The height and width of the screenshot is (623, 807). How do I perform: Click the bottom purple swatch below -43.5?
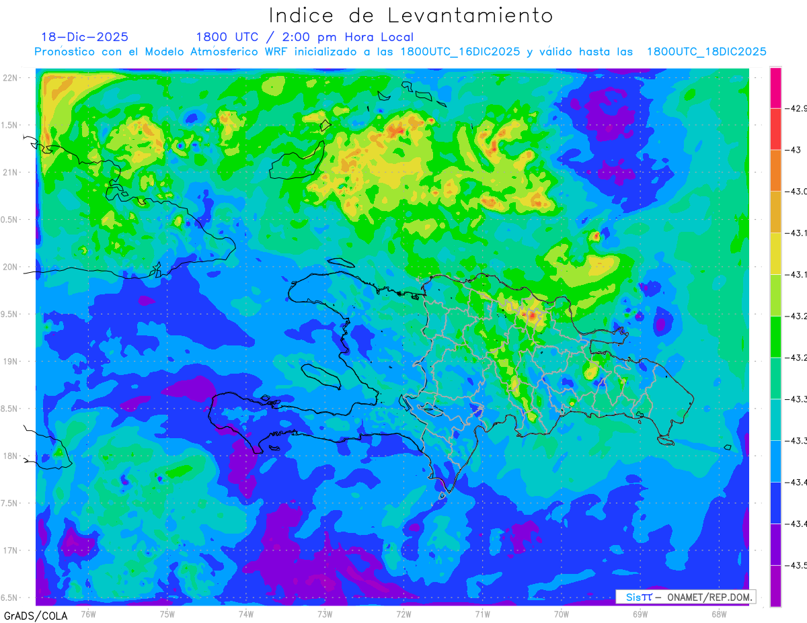click(775, 586)
